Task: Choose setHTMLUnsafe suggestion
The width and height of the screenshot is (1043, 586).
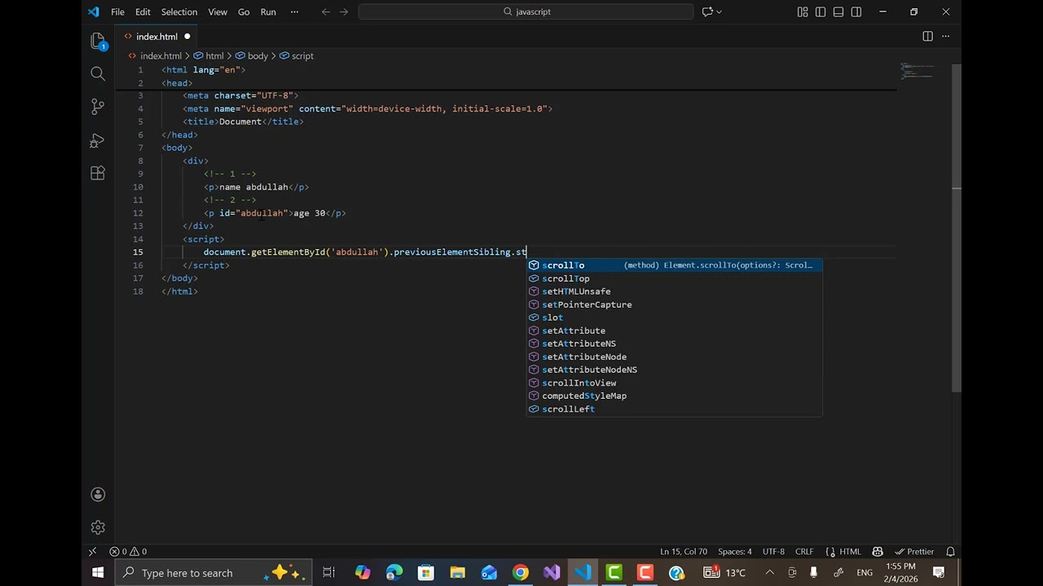Action: tap(674, 291)
